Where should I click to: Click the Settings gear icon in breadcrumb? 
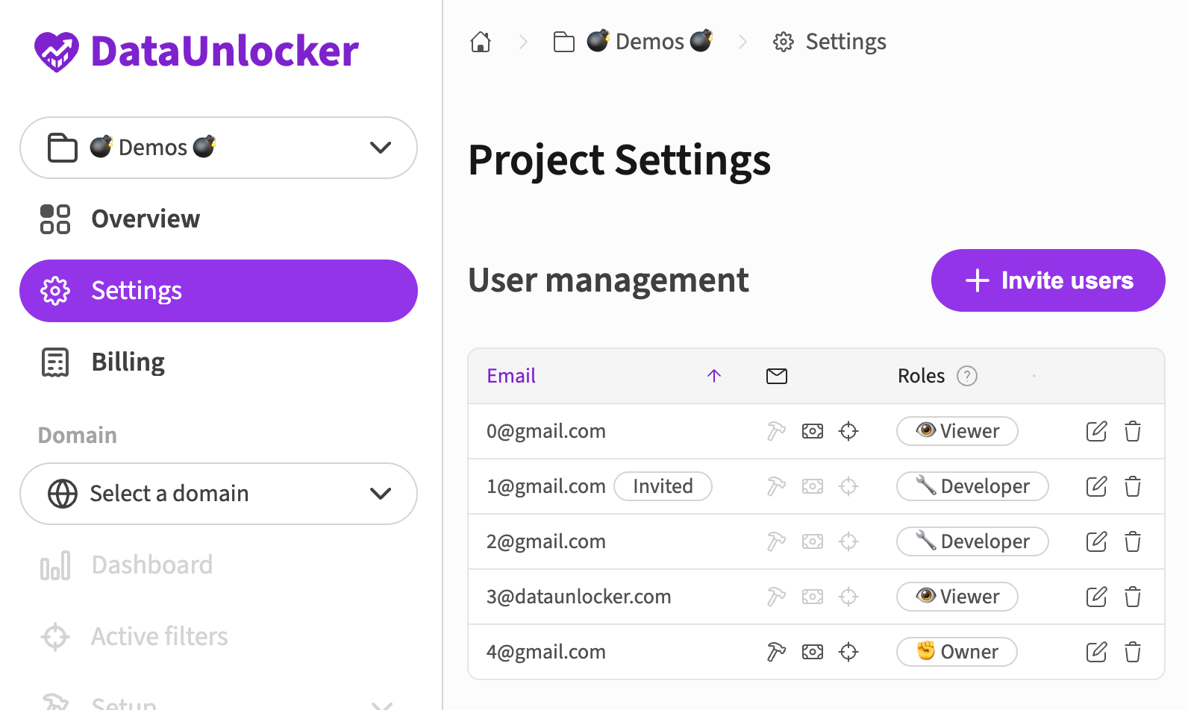[x=784, y=42]
